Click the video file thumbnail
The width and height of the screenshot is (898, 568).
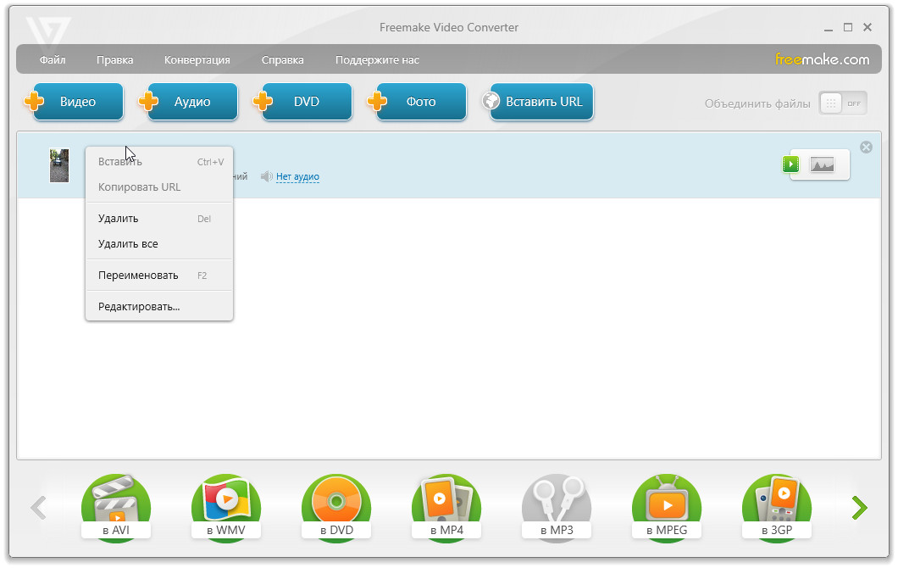[x=58, y=165]
